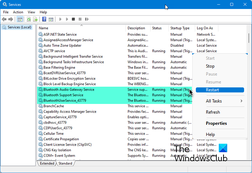252x173 pixels.
Task: Expand All Tasks submenu arrow
Action: click(242, 101)
